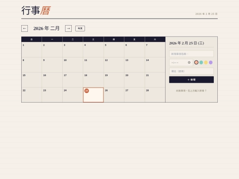Click the event name input field
The height and width of the screenshot is (179, 239).
click(x=191, y=54)
